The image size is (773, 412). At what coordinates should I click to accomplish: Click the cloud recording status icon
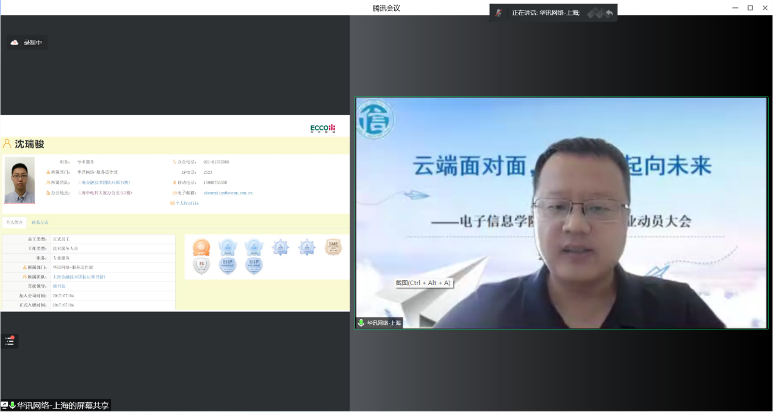(15, 43)
